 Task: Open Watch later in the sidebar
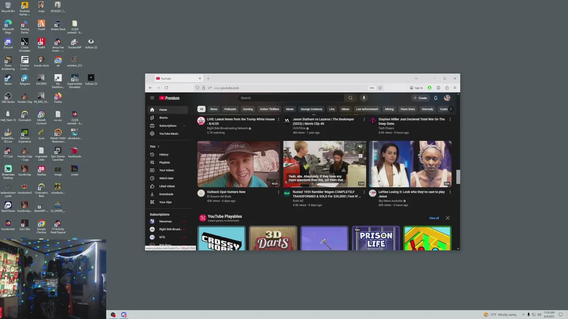[168, 178]
